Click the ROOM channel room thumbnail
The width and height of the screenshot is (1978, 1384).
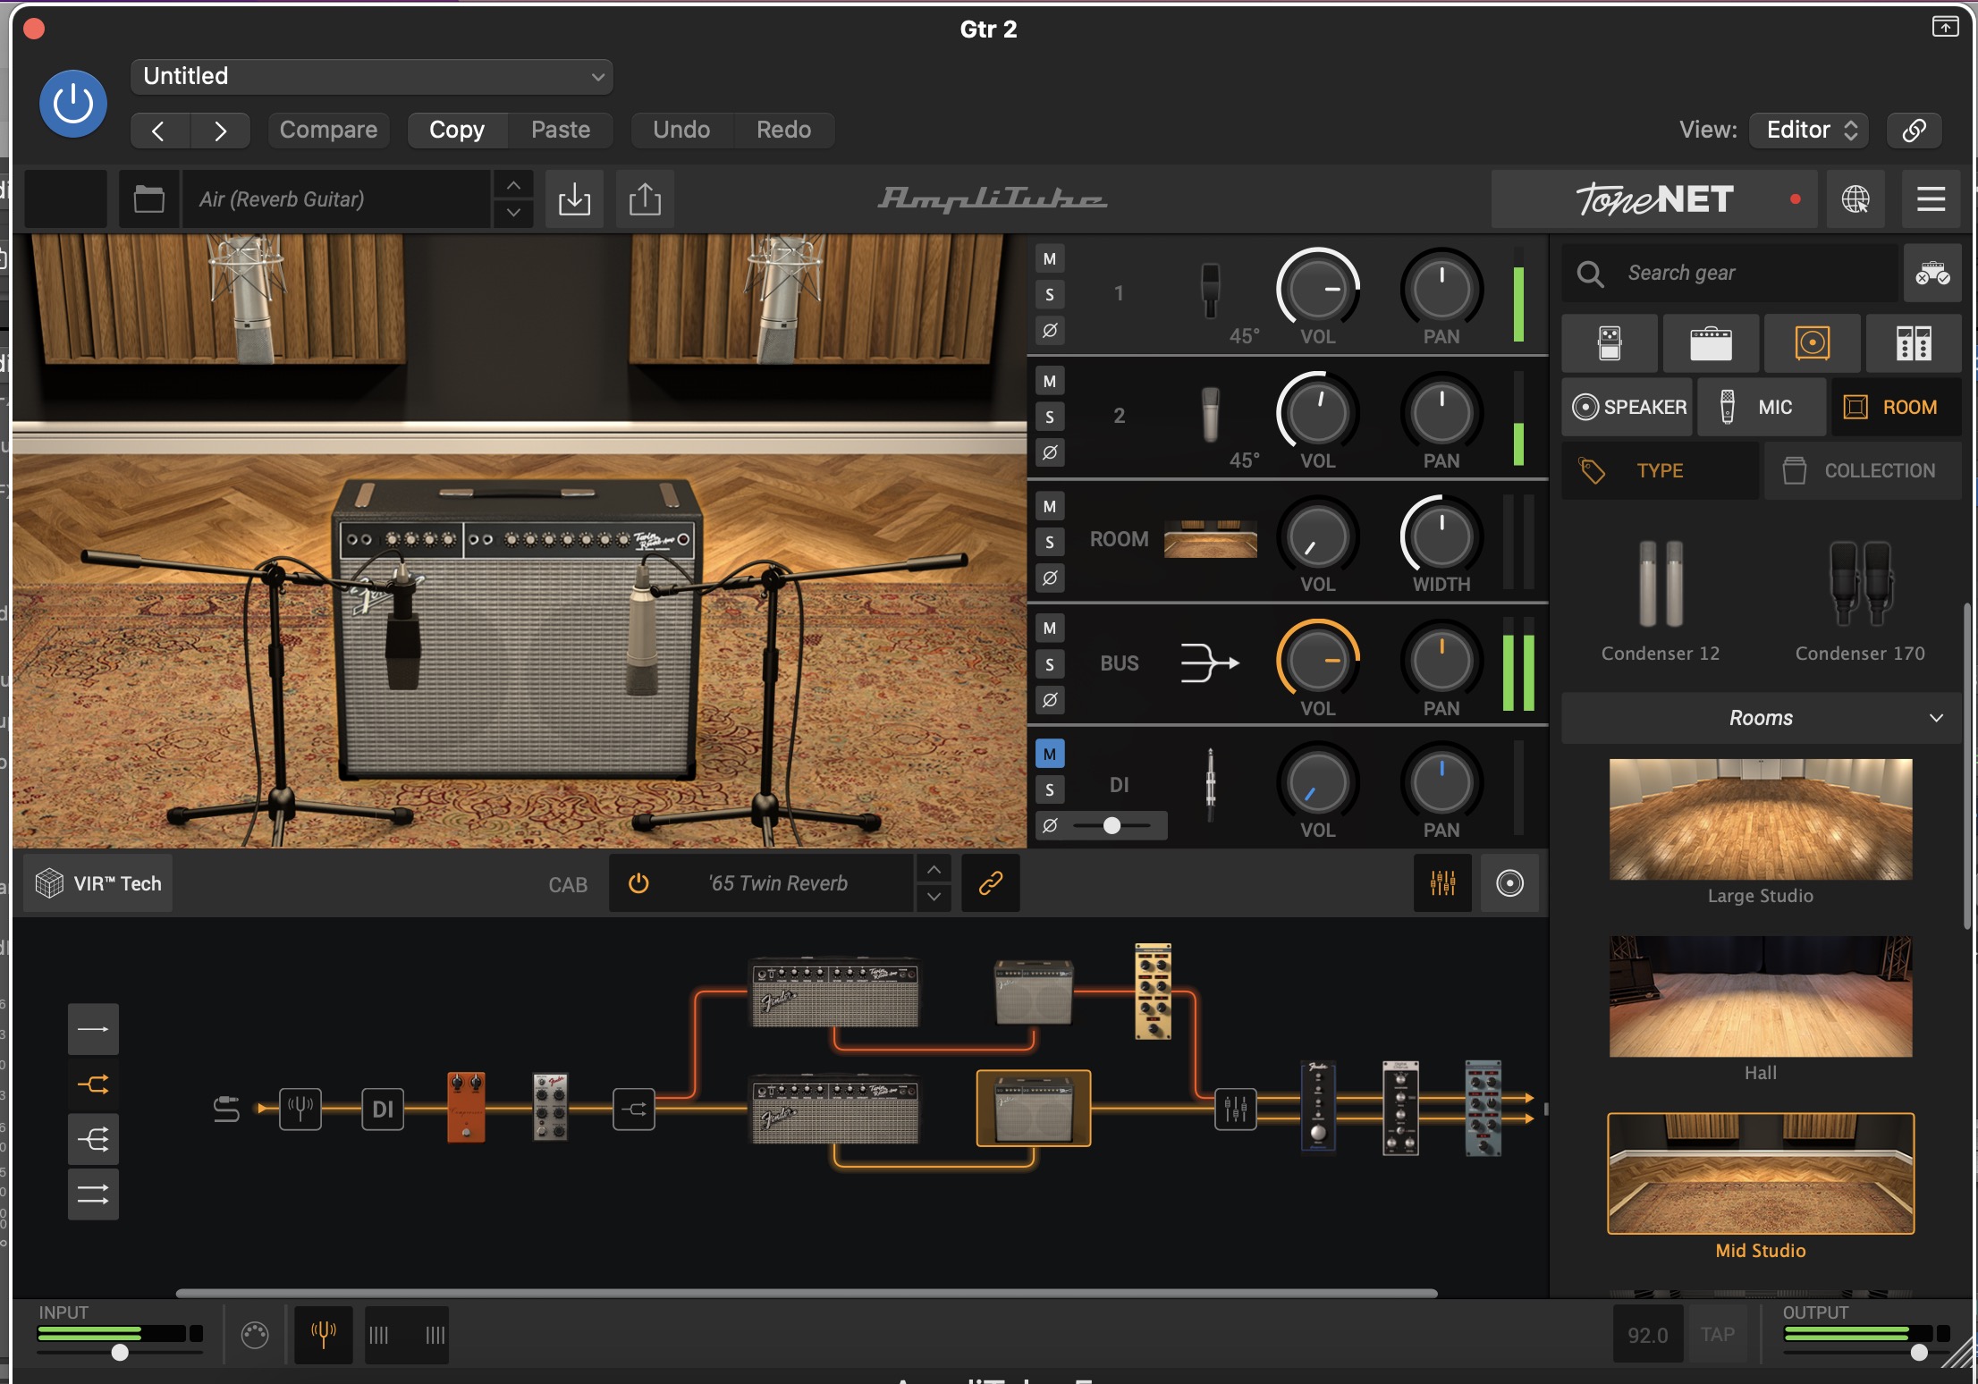pyautogui.click(x=1211, y=538)
